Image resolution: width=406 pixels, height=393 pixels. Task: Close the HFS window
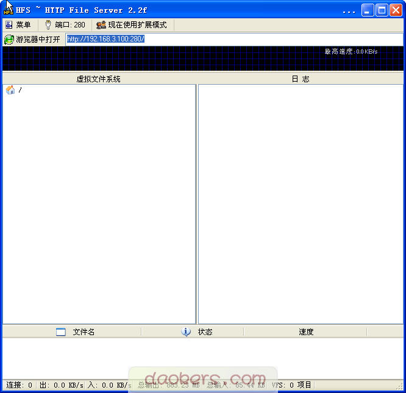(396, 10)
